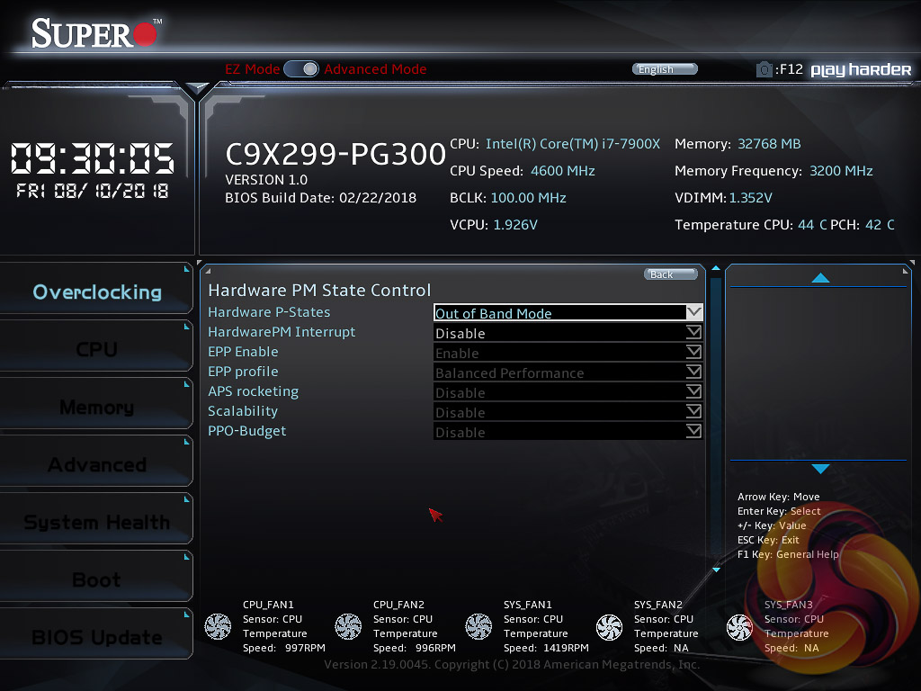Click the play harder slogan
Image resolution: width=921 pixels, height=691 pixels.
(861, 70)
